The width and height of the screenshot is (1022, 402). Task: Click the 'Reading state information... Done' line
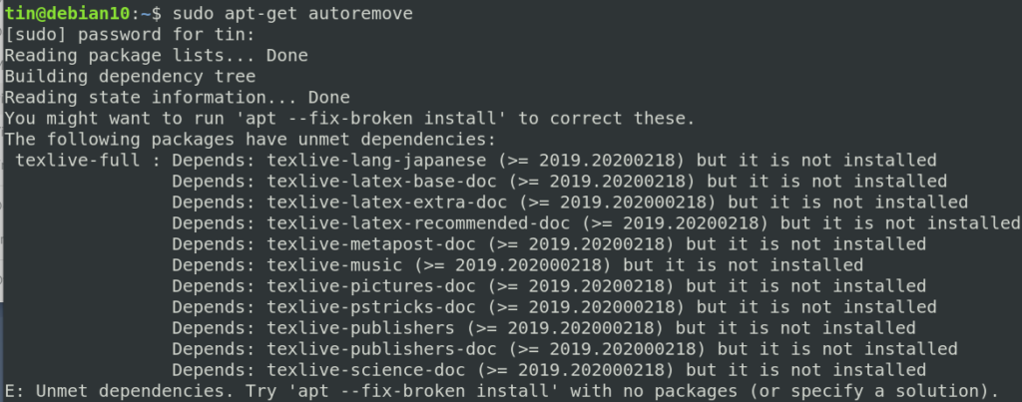pos(178,98)
